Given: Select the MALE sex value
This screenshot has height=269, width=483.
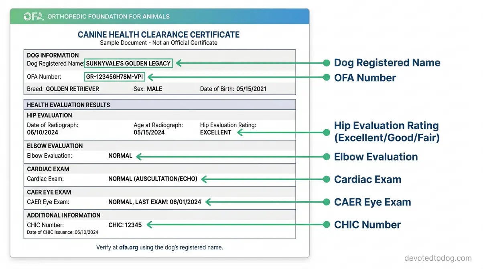Looking at the screenshot, I should (154, 89).
